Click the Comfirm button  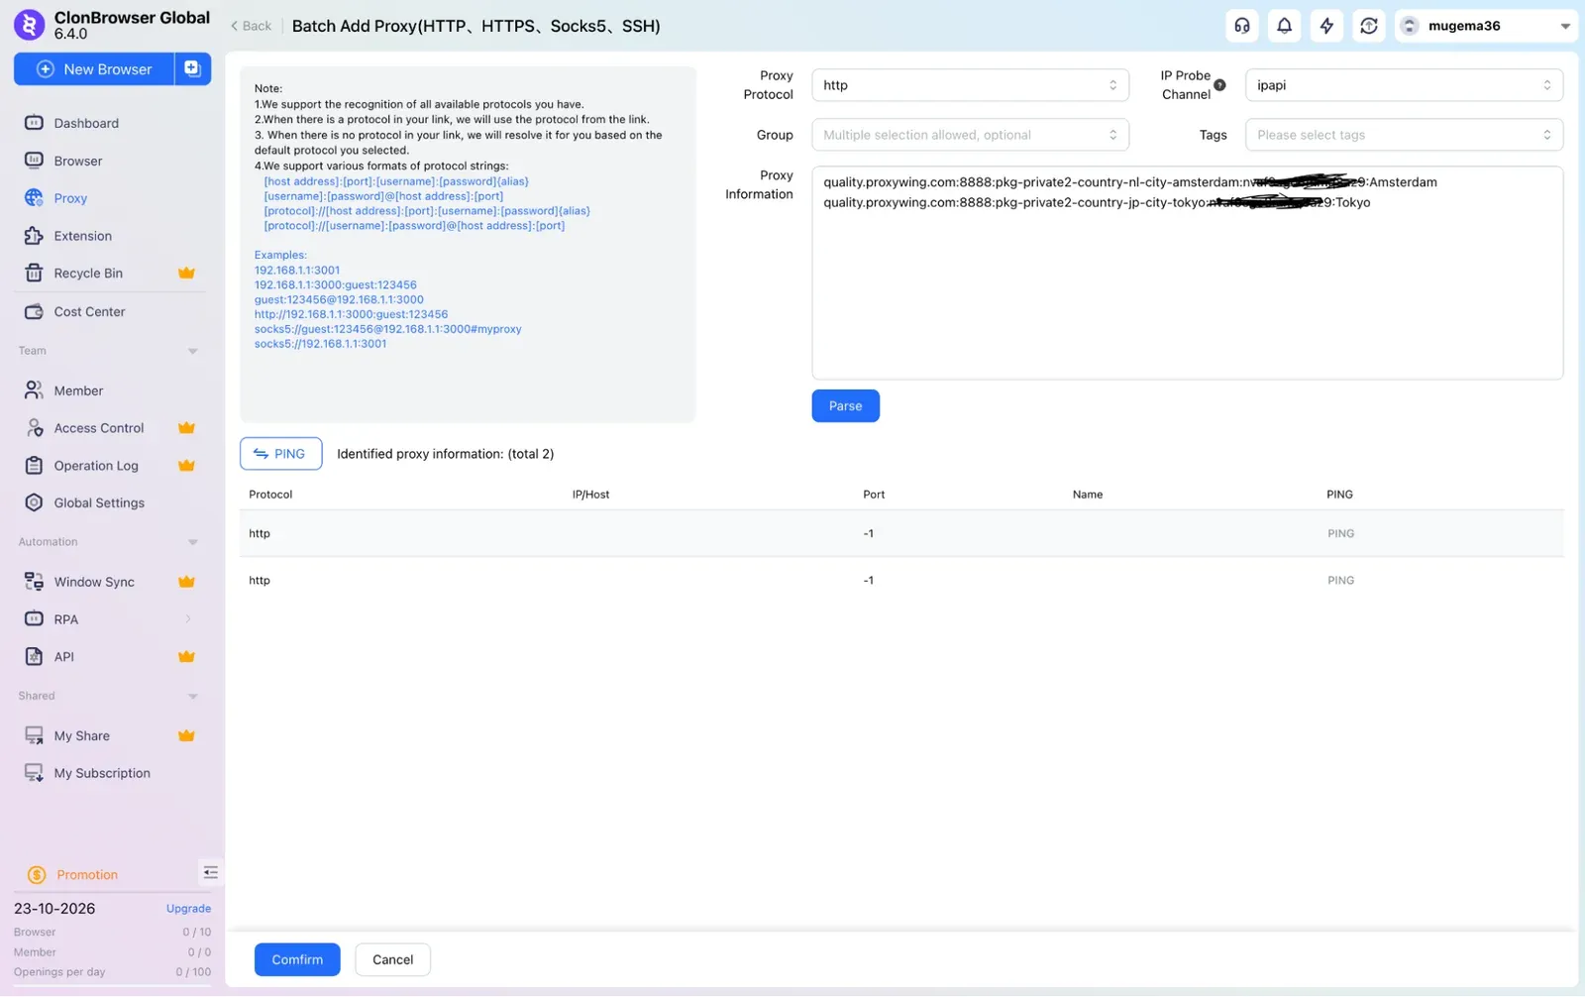pyautogui.click(x=297, y=960)
